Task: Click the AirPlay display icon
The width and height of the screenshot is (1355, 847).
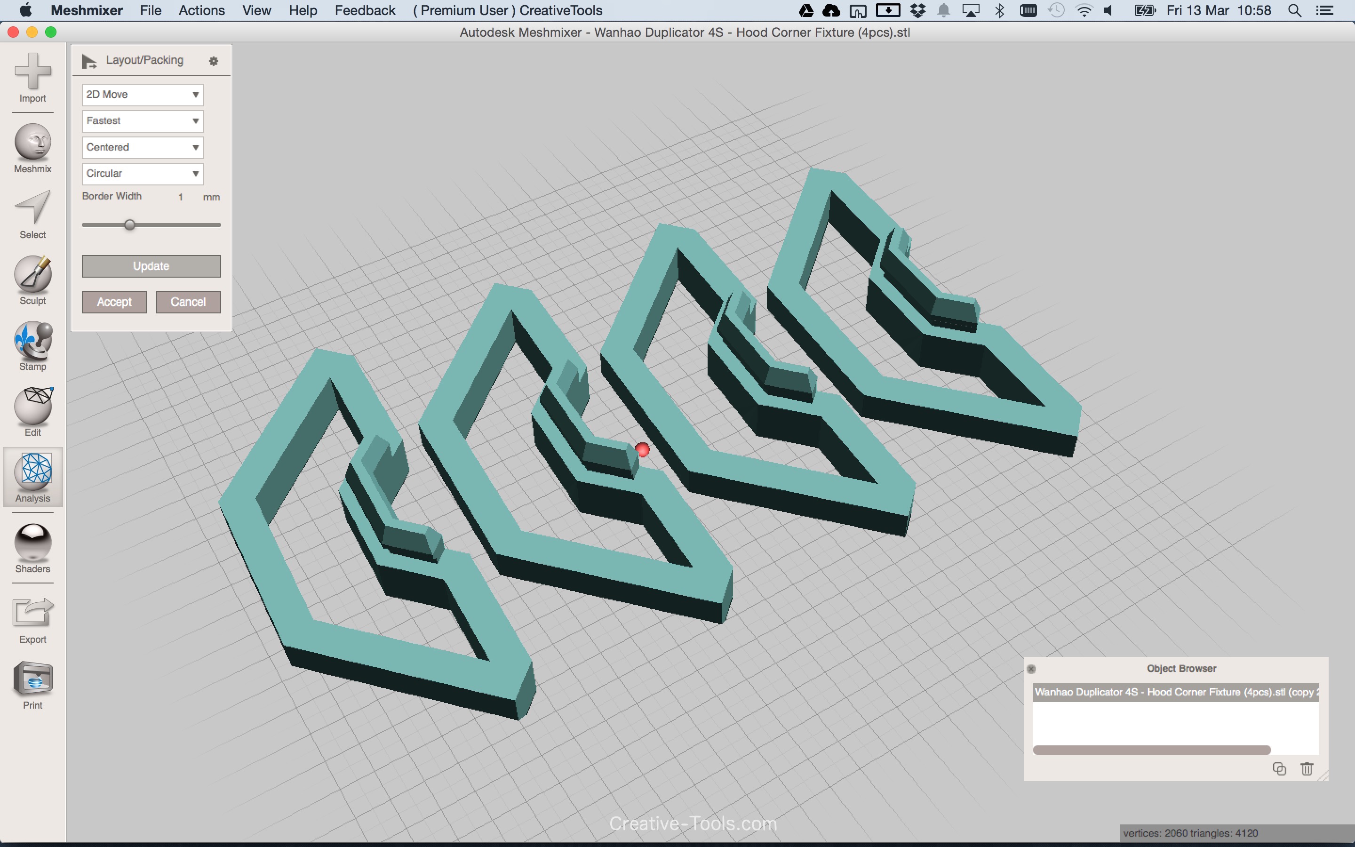Action: tap(970, 10)
